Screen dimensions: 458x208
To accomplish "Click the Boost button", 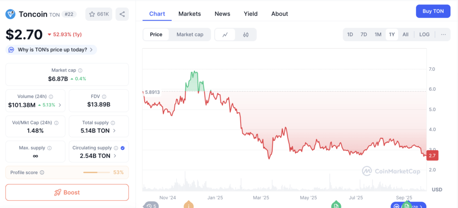I will click(x=67, y=192).
